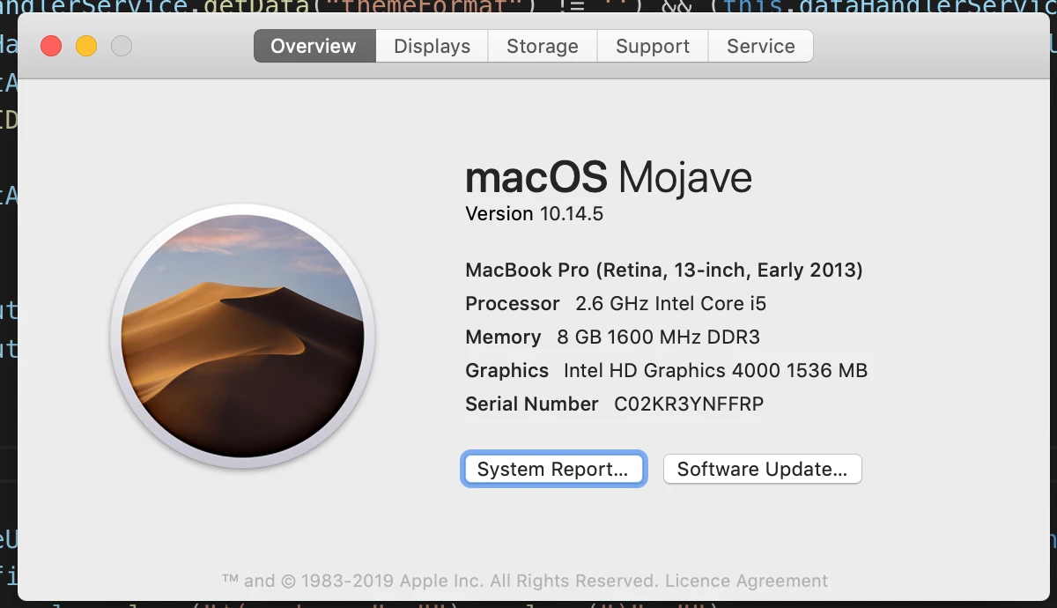The width and height of the screenshot is (1057, 608).
Task: Click the Serial Number label
Action: (532, 404)
